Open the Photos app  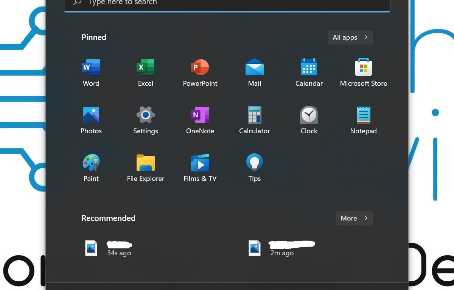click(91, 120)
